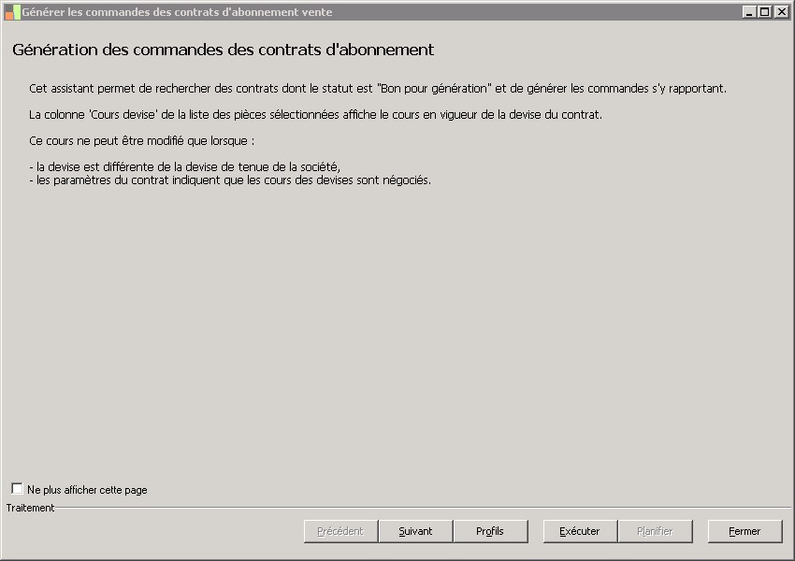This screenshot has height=561, width=795.
Task: Click the 'Ne plus afficher cette page' label text
Action: point(87,490)
